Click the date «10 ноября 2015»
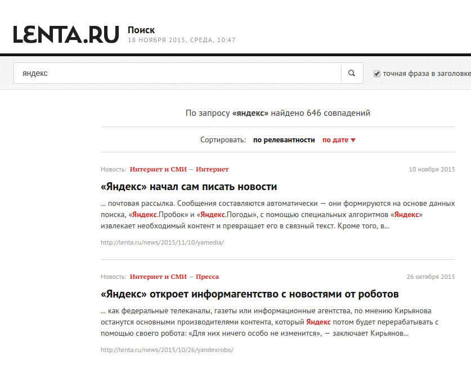This screenshot has height=365, width=471. (x=432, y=169)
